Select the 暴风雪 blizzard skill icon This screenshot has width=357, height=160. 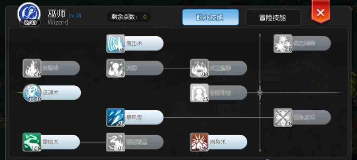point(115,117)
